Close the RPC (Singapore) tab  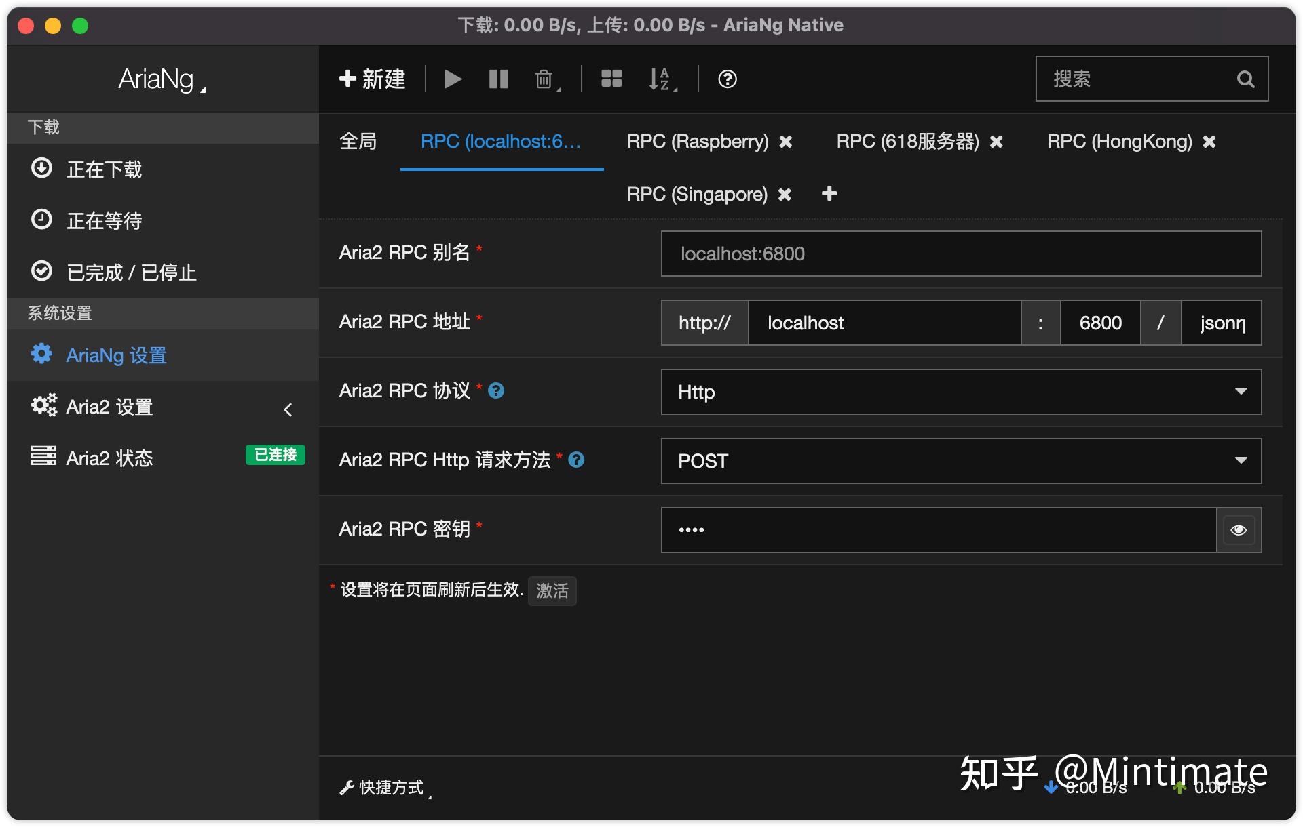pos(785,195)
